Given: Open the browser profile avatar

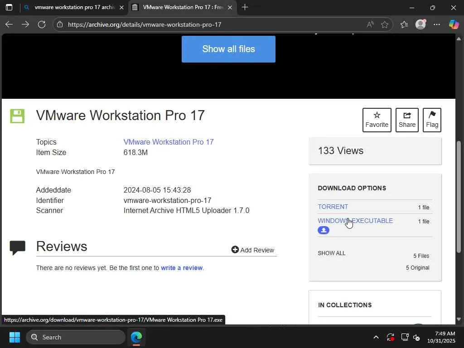Looking at the screenshot, I should pyautogui.click(x=420, y=24).
